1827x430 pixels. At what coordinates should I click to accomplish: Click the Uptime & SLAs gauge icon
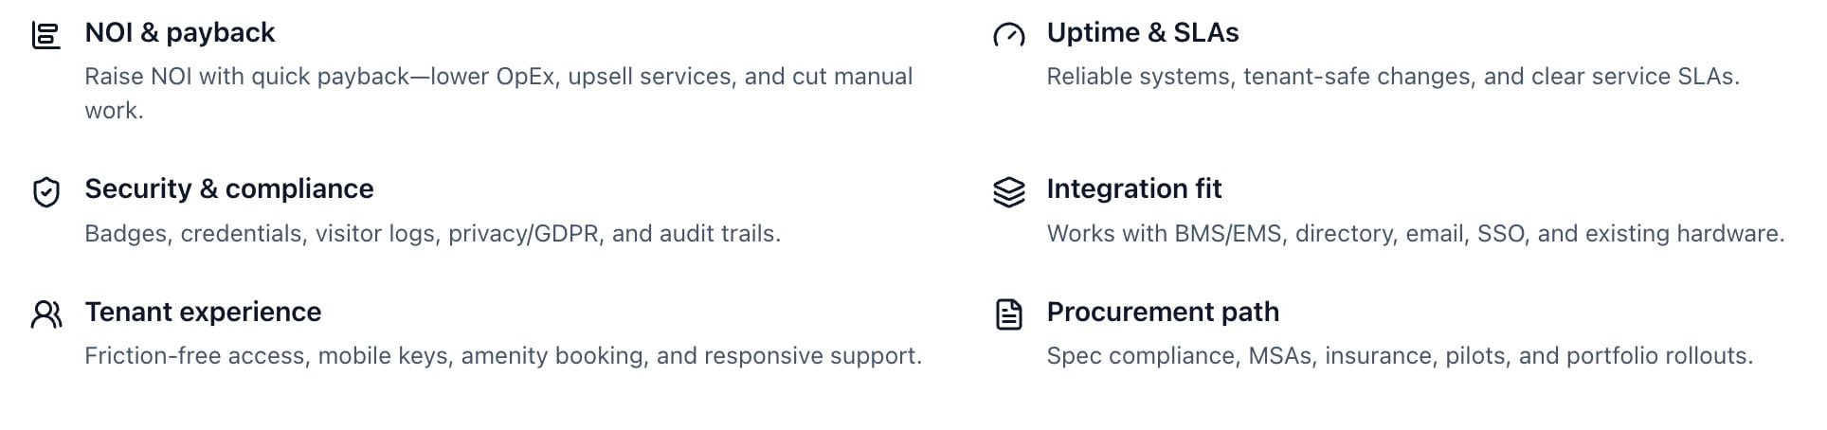1008,36
